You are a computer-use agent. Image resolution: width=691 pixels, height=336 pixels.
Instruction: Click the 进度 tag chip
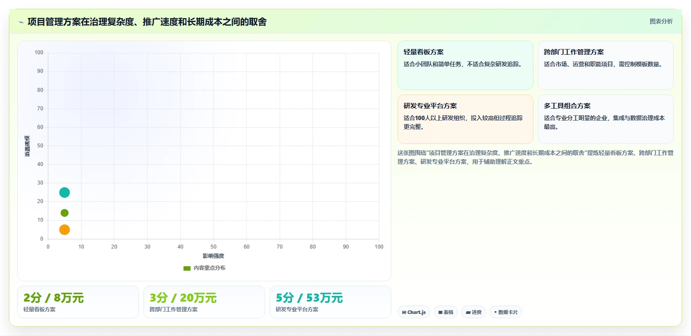[474, 312]
